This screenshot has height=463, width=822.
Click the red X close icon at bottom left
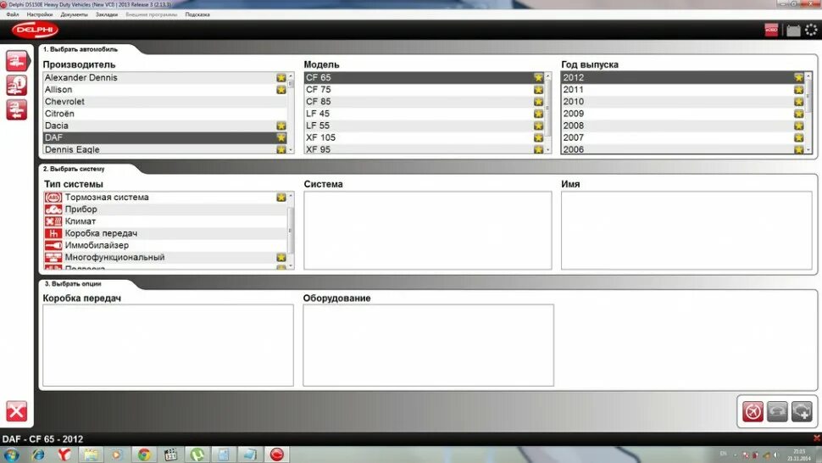[x=16, y=411]
